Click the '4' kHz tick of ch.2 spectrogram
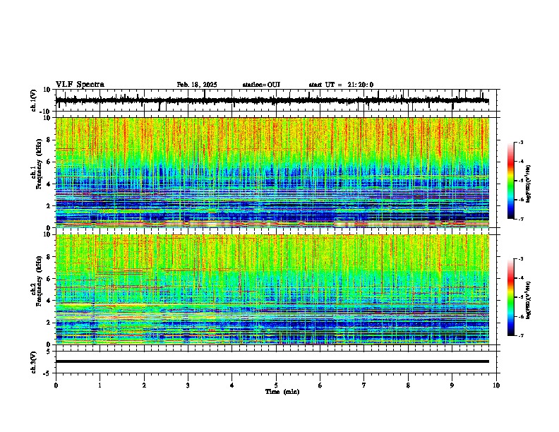This screenshot has height=432, width=559. point(49,301)
